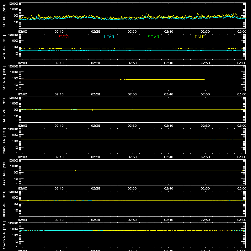The image size is (251, 251).
Task: Click 02:20 tick label of 2695 MHz plot
Action: 96,157
